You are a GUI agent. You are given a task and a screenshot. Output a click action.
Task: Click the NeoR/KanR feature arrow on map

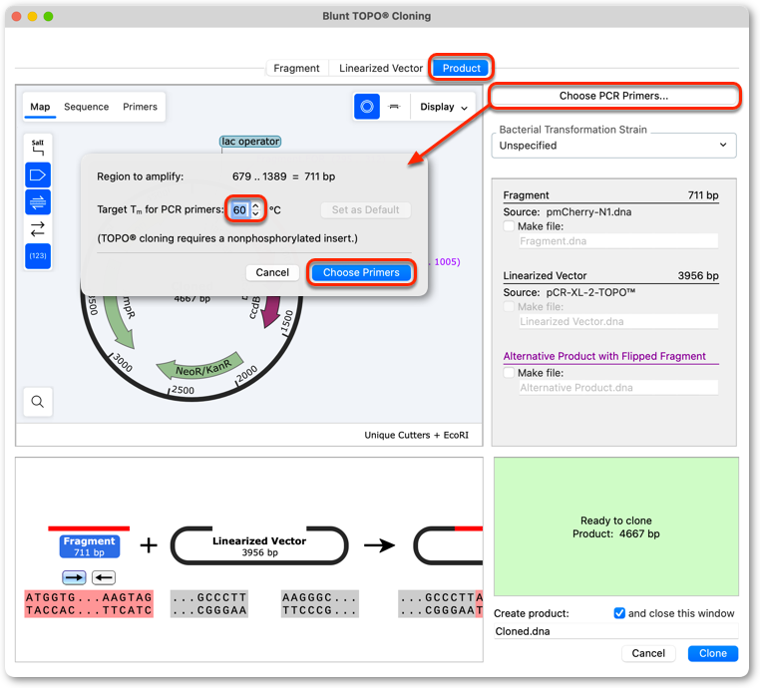coord(200,368)
